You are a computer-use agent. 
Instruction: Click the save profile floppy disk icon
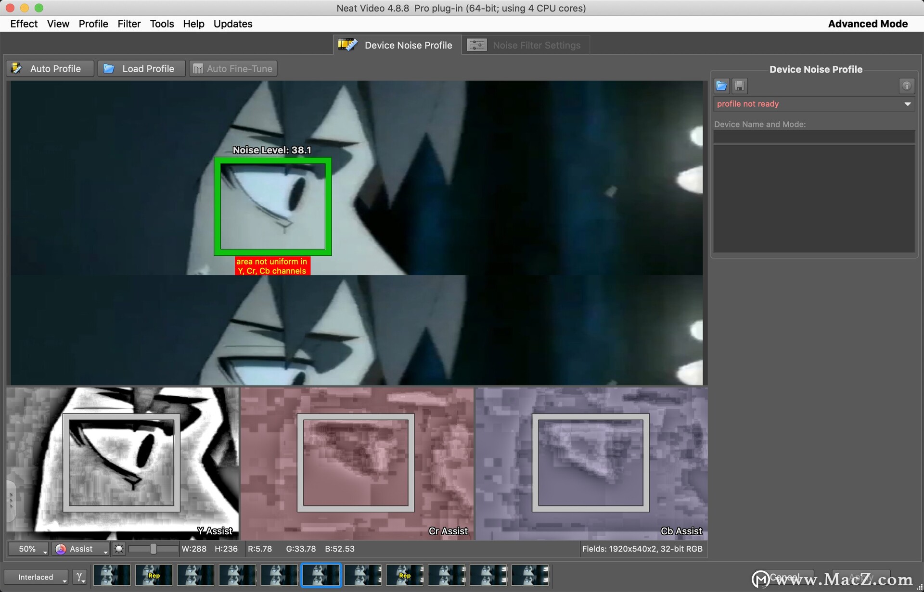tap(740, 86)
